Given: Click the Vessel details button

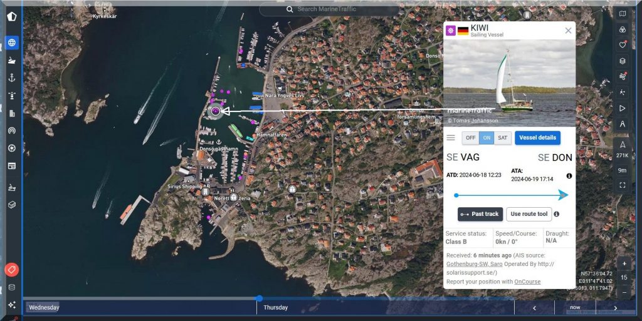Looking at the screenshot, I should click(x=537, y=138).
